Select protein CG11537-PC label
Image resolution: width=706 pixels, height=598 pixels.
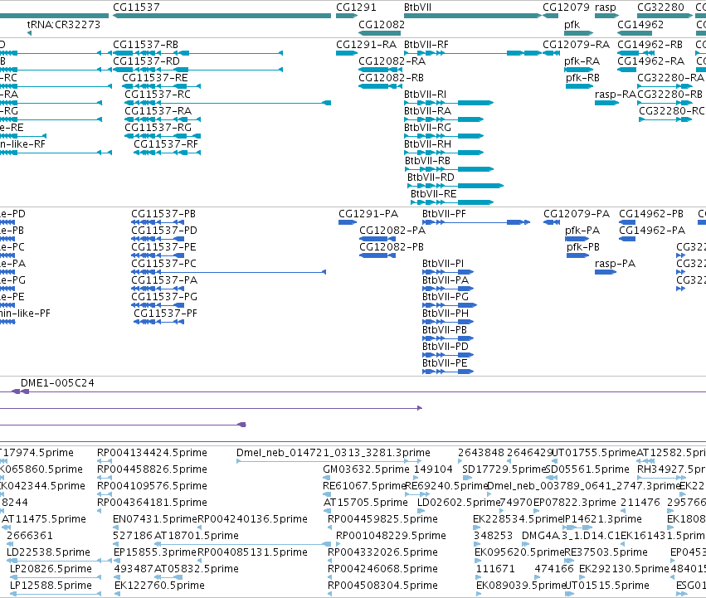(x=164, y=264)
